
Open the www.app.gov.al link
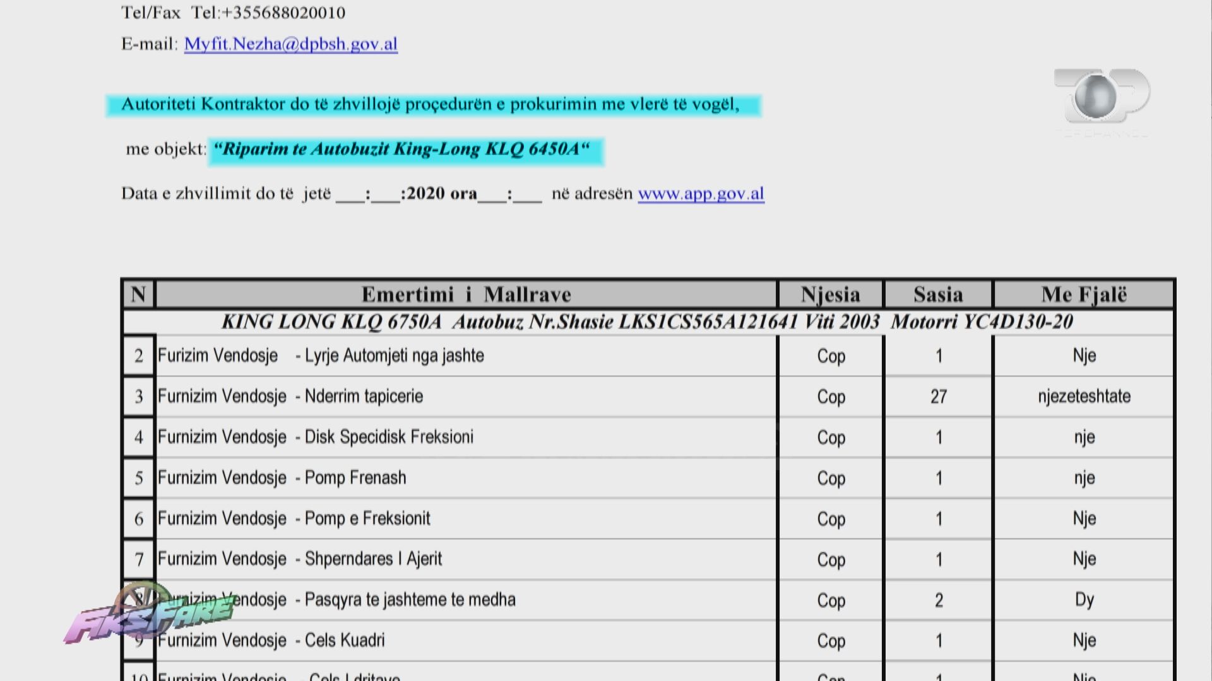pos(701,194)
